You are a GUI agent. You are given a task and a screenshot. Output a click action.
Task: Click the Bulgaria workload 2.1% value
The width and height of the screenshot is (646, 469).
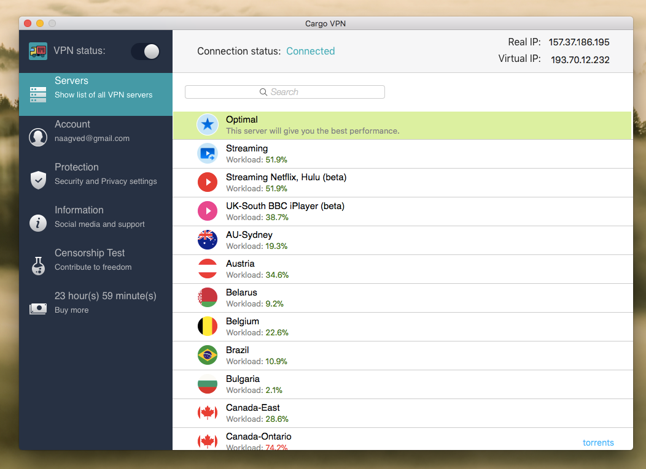click(x=273, y=390)
